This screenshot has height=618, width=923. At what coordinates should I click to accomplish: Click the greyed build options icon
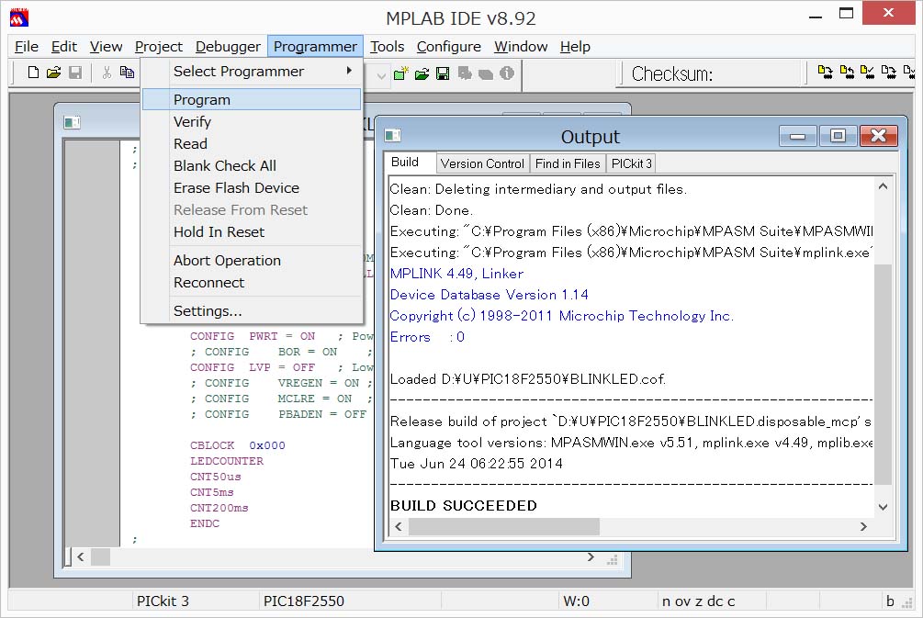pos(465,73)
